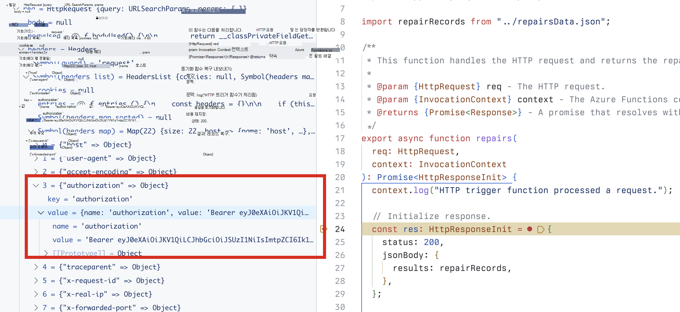Click 'HttpRequest' in the 'req: HttpRequest' parameter line
This screenshot has height=312, width=680.
(426, 151)
